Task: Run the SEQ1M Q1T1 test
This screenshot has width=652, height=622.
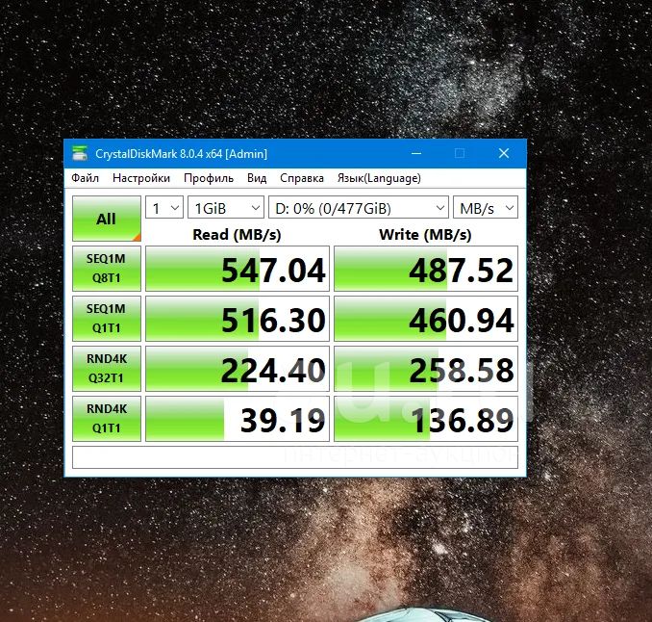Action: 107,319
